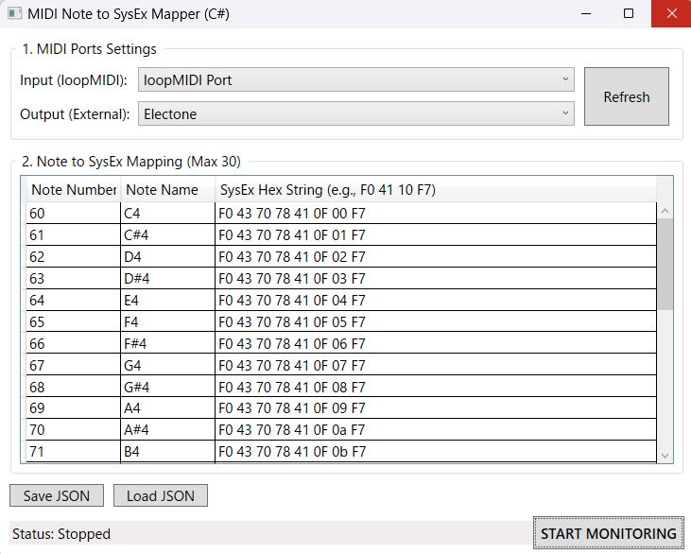Load a mapping from JSON
The height and width of the screenshot is (554, 691).
coord(161,495)
